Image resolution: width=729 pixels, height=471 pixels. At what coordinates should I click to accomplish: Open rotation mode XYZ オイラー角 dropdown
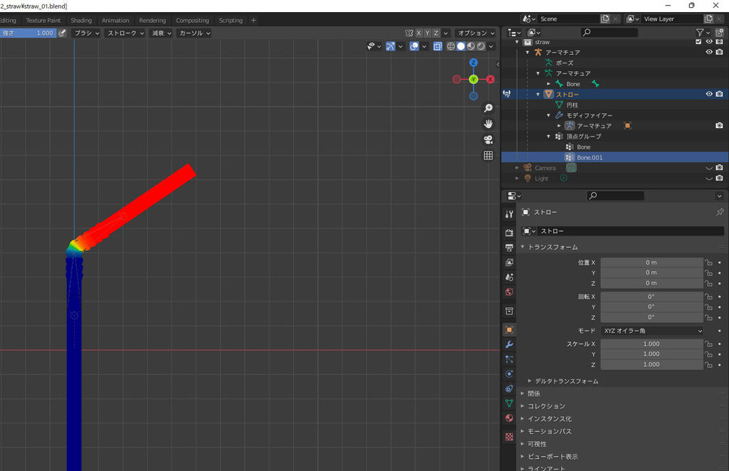(x=652, y=331)
